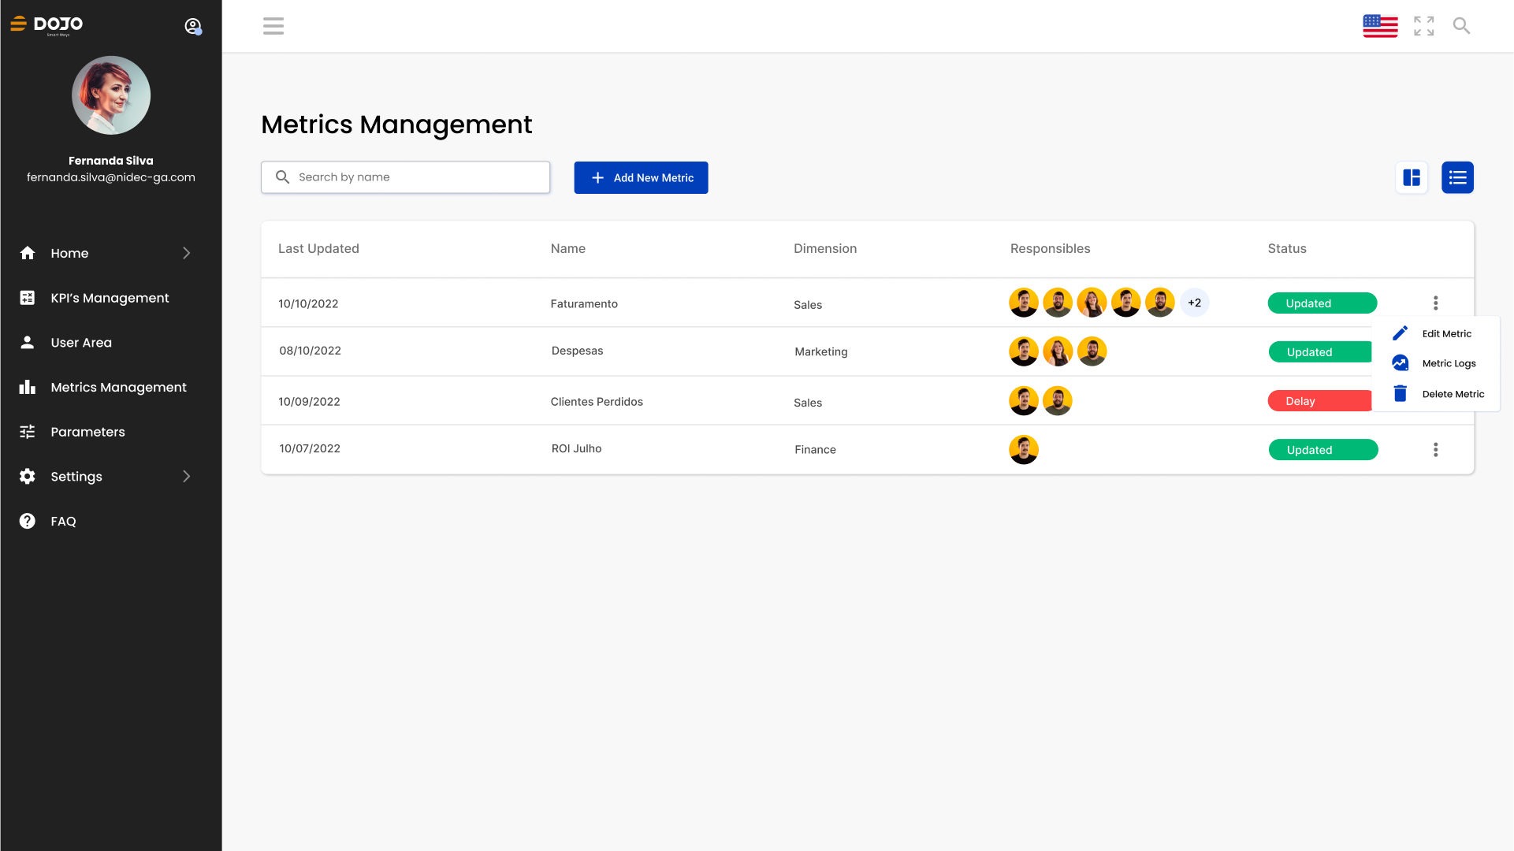Click the email fernanda.silva@nidec-ga.com
This screenshot has height=851, width=1514.
pos(111,177)
